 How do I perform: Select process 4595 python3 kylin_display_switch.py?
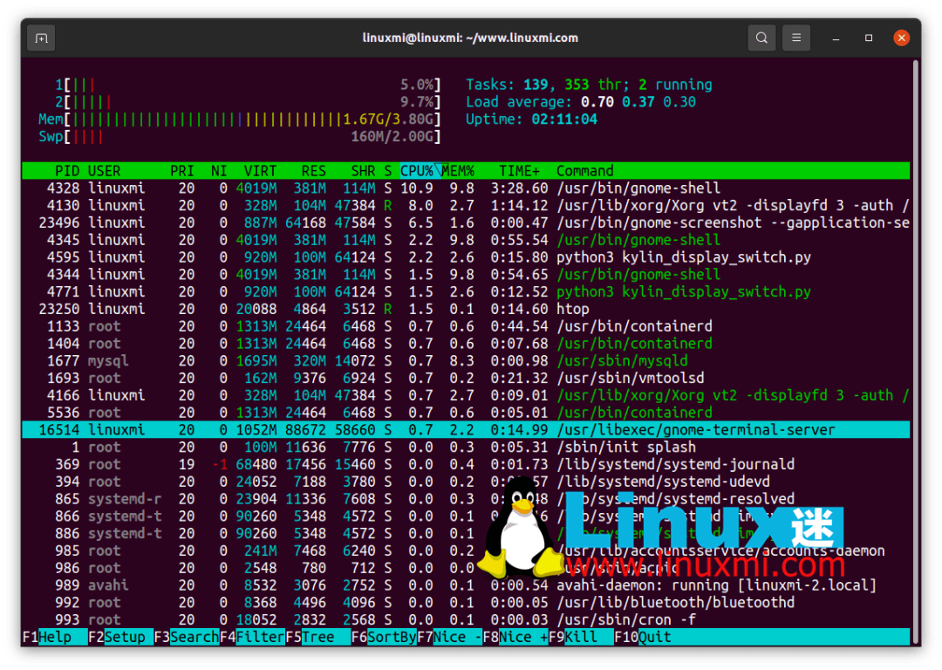pos(466,257)
